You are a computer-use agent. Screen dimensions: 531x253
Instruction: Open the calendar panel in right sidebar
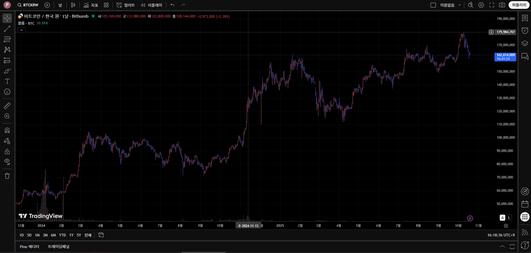[525, 204]
